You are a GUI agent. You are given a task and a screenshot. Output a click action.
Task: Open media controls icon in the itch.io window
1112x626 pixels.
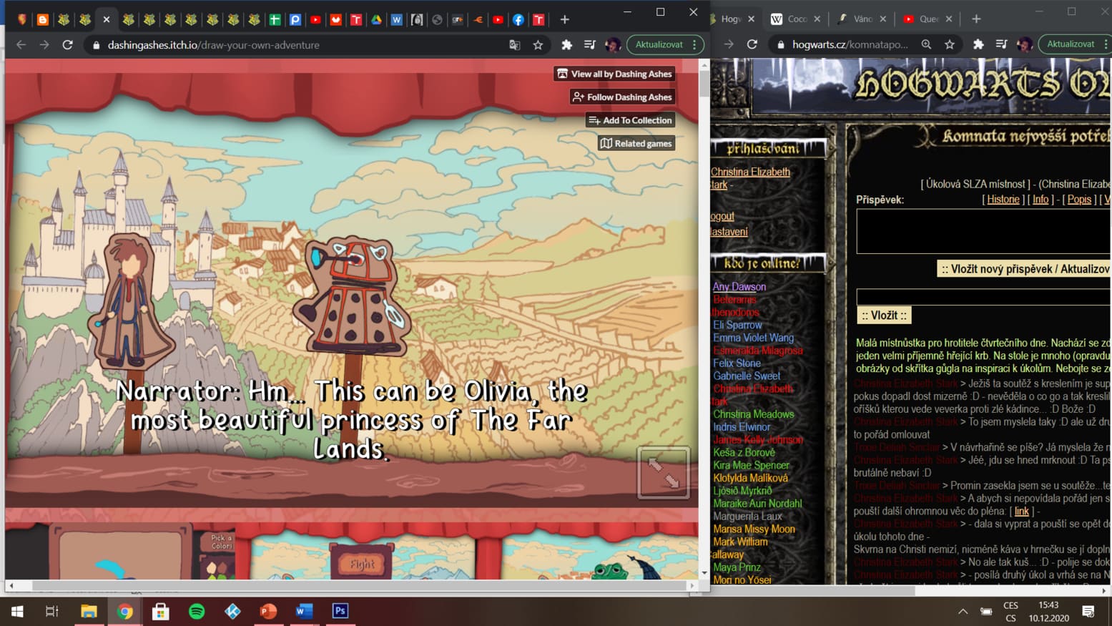tap(589, 44)
